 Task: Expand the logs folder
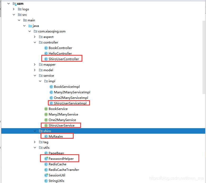[x=14, y=9]
